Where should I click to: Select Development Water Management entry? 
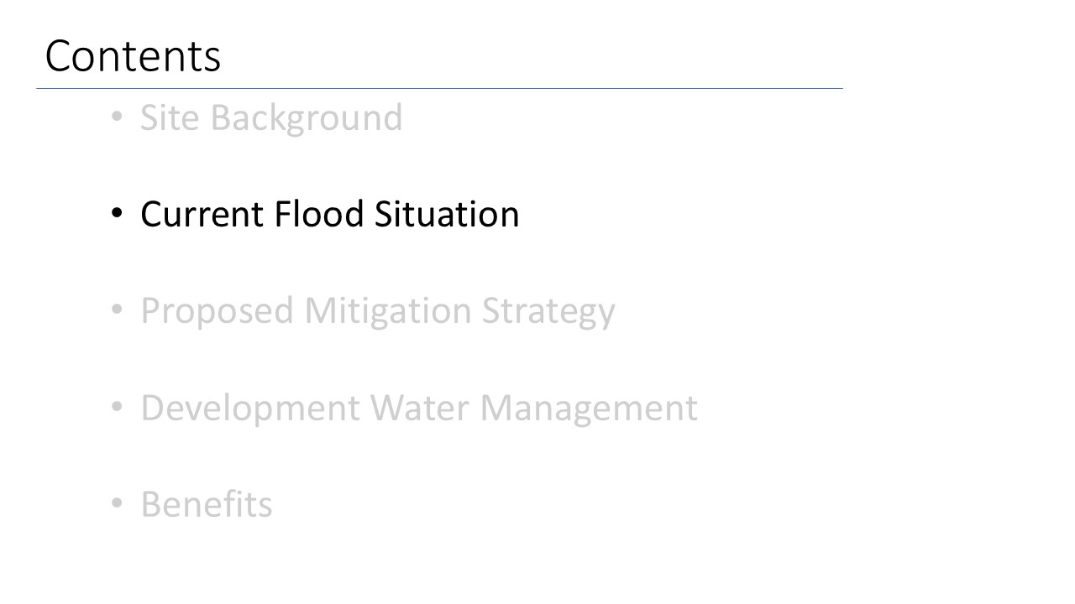coord(418,408)
